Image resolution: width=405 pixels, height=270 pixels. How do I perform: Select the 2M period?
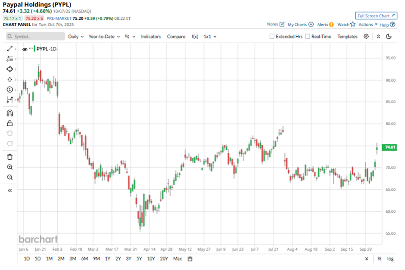pos(61,259)
